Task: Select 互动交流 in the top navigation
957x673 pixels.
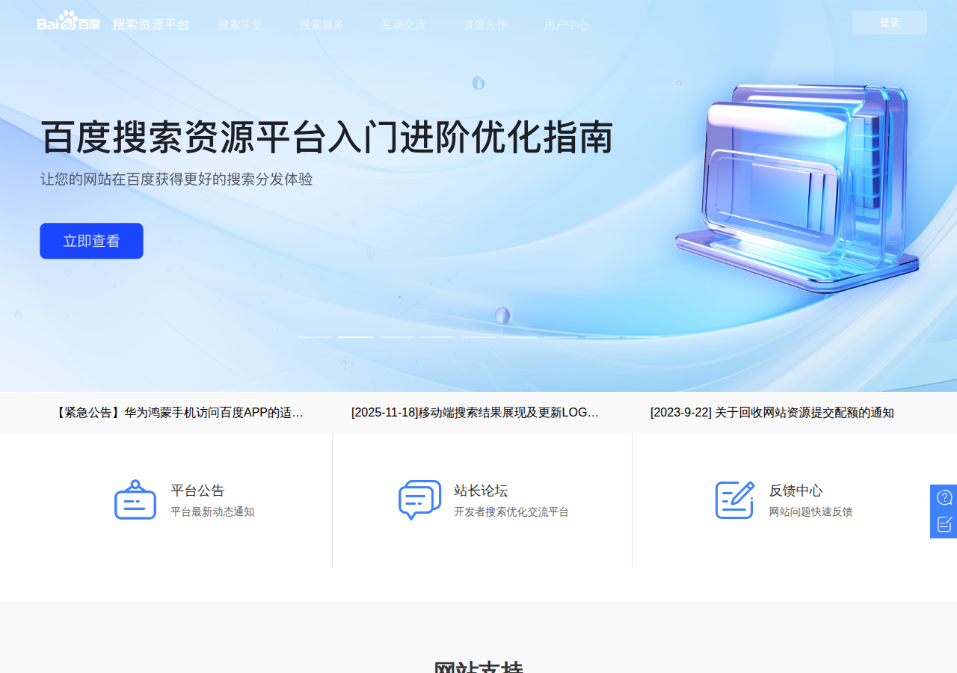Action: pos(404,25)
